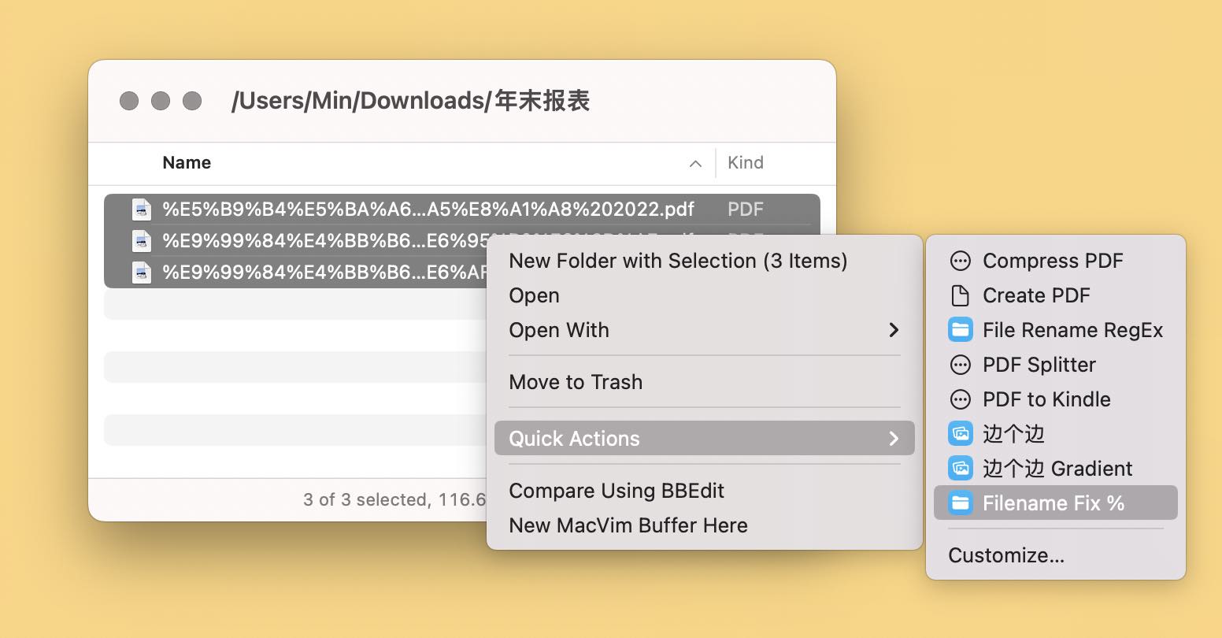Click PDF file icon of 202022.pdf row
The image size is (1222, 638).
(x=142, y=210)
